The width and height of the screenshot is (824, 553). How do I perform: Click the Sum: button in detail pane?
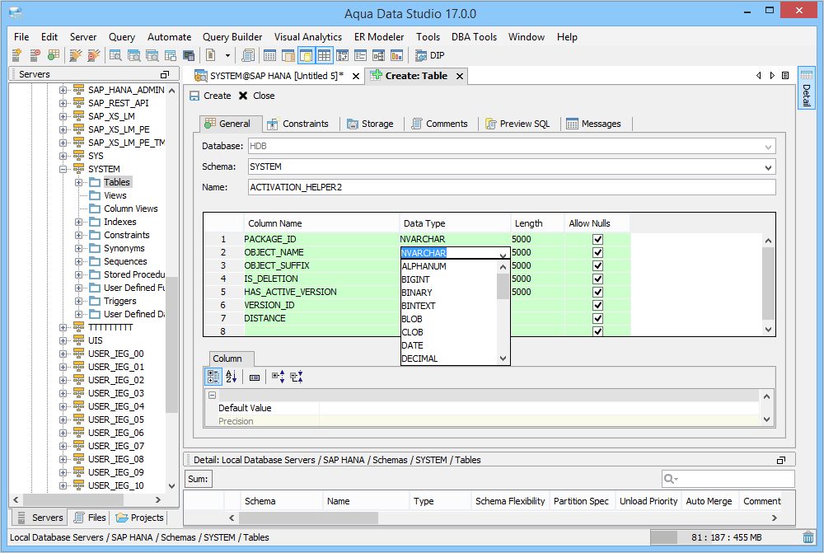coord(198,479)
